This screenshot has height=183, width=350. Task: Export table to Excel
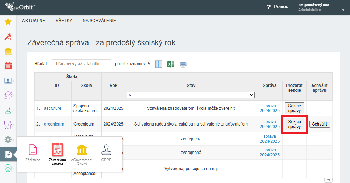[171, 64]
